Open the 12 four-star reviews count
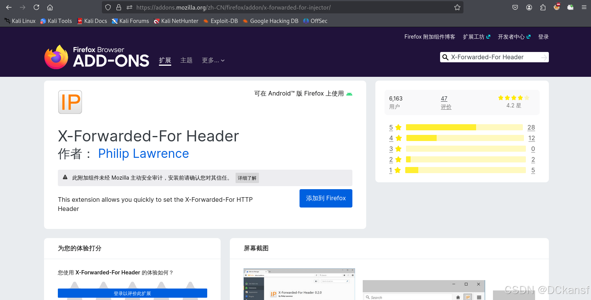 click(532, 138)
